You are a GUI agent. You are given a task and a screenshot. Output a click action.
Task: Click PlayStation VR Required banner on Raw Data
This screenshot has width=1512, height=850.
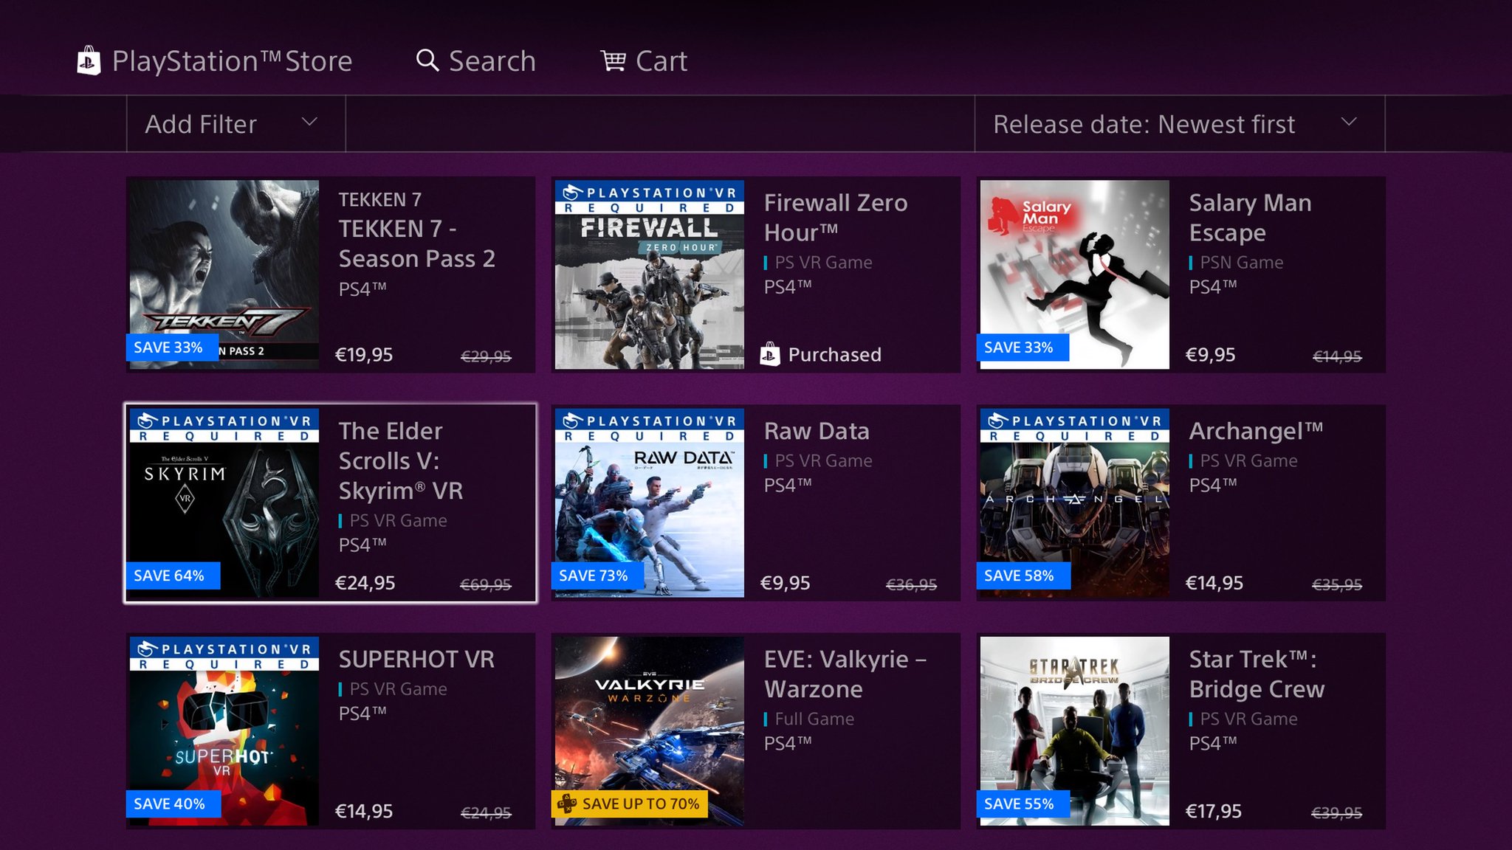tap(650, 426)
